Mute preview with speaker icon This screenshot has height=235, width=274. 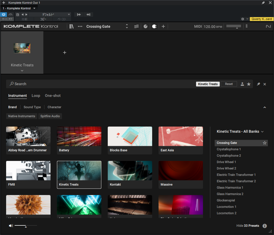point(11,226)
